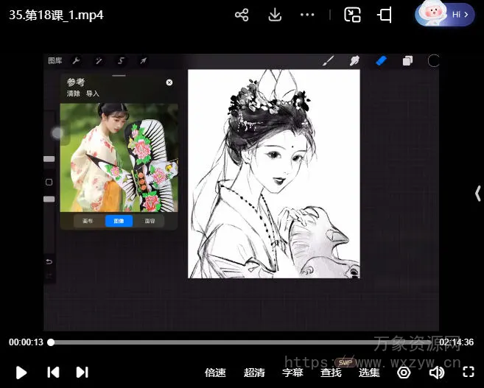Open the three-dots more options menu
This screenshot has height=388, width=484.
308,15
